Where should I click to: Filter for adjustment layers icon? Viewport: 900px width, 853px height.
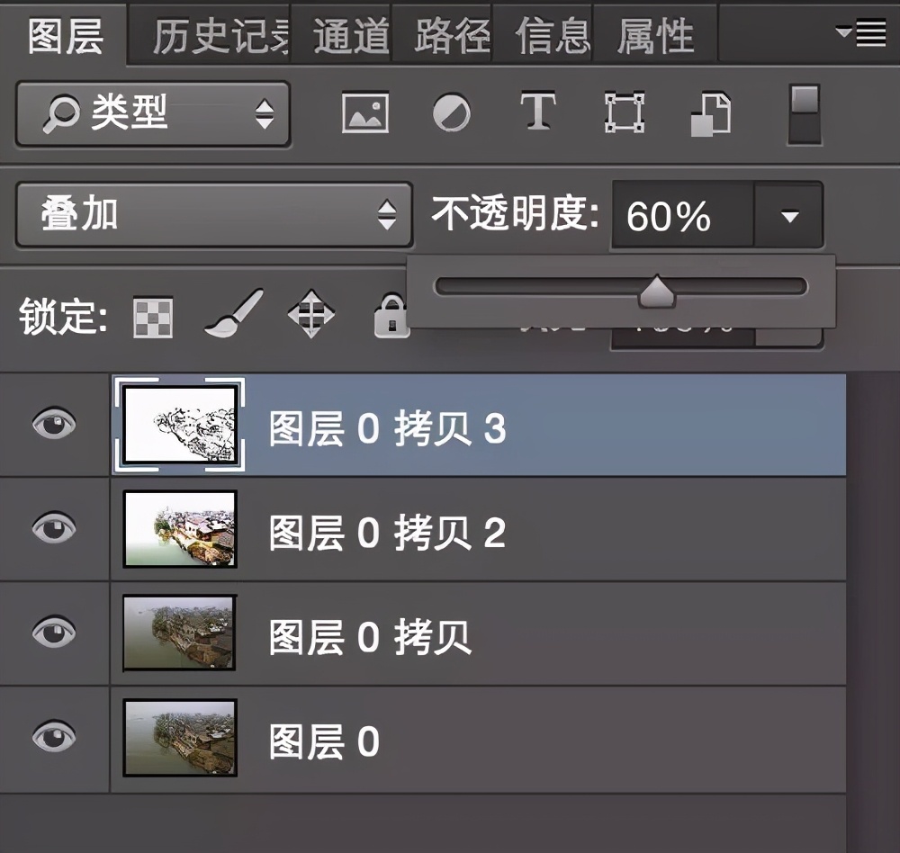[x=452, y=112]
